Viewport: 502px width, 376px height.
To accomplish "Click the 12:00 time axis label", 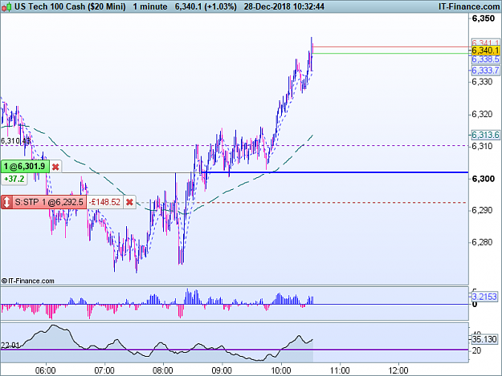I will pos(398,370).
